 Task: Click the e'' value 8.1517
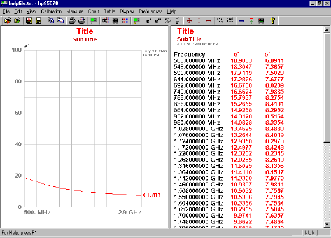pyautogui.click(x=274, y=172)
